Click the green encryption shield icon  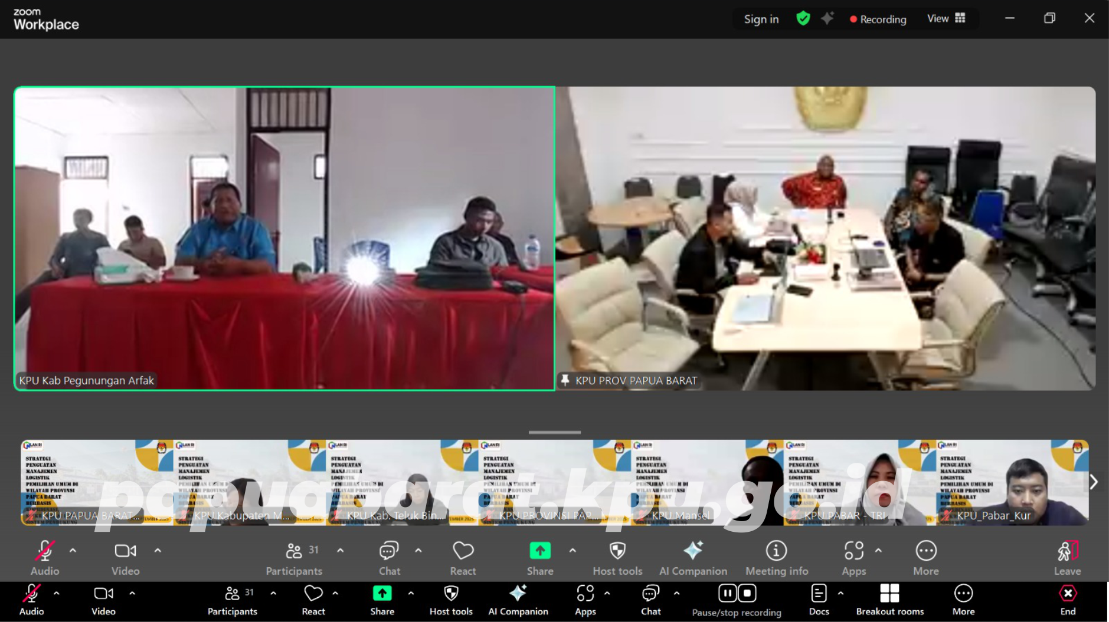[803, 19]
